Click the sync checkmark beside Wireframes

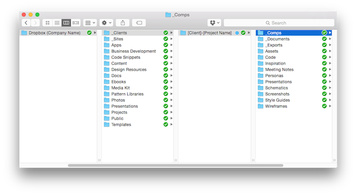324,106
